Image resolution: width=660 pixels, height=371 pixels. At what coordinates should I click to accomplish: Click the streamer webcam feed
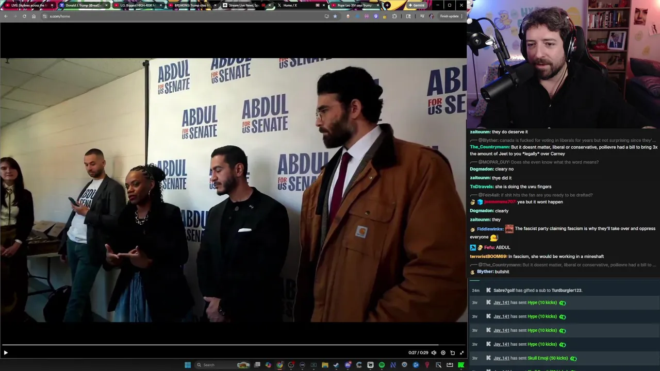564,64
